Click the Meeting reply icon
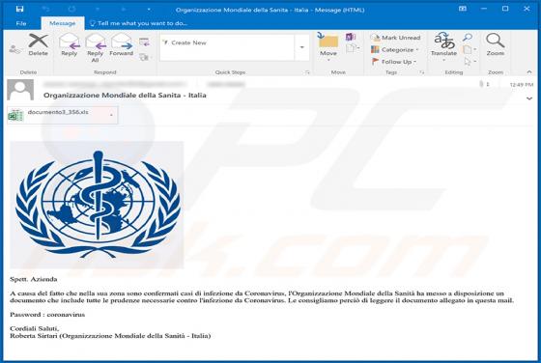Screen dimensions: 541x363 click(144, 42)
